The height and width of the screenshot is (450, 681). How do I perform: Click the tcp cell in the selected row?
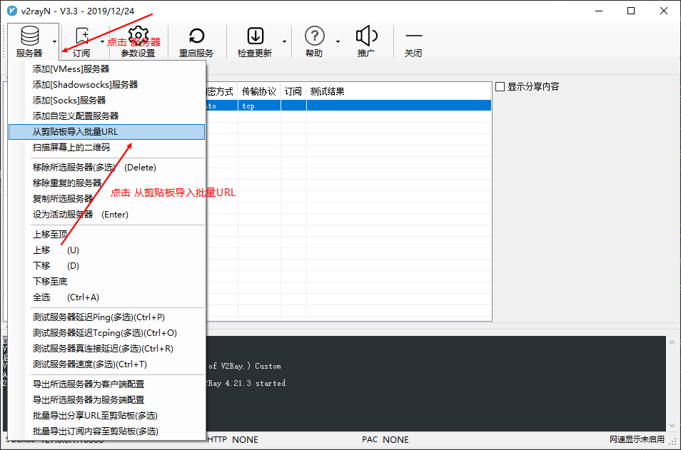[x=259, y=106]
